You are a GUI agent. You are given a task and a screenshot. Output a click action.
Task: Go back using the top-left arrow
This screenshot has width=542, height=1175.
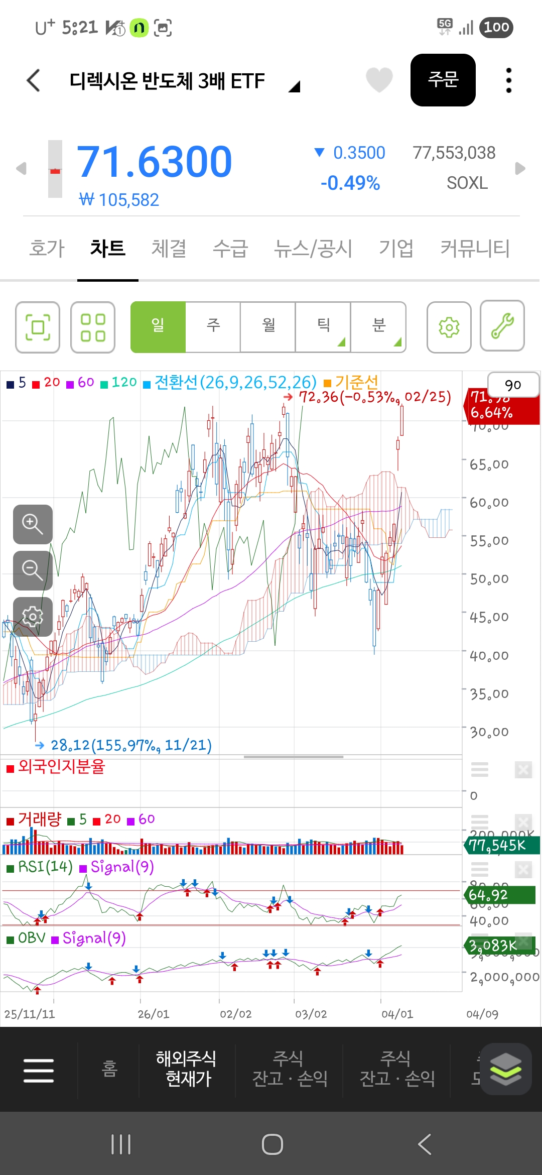[34, 80]
